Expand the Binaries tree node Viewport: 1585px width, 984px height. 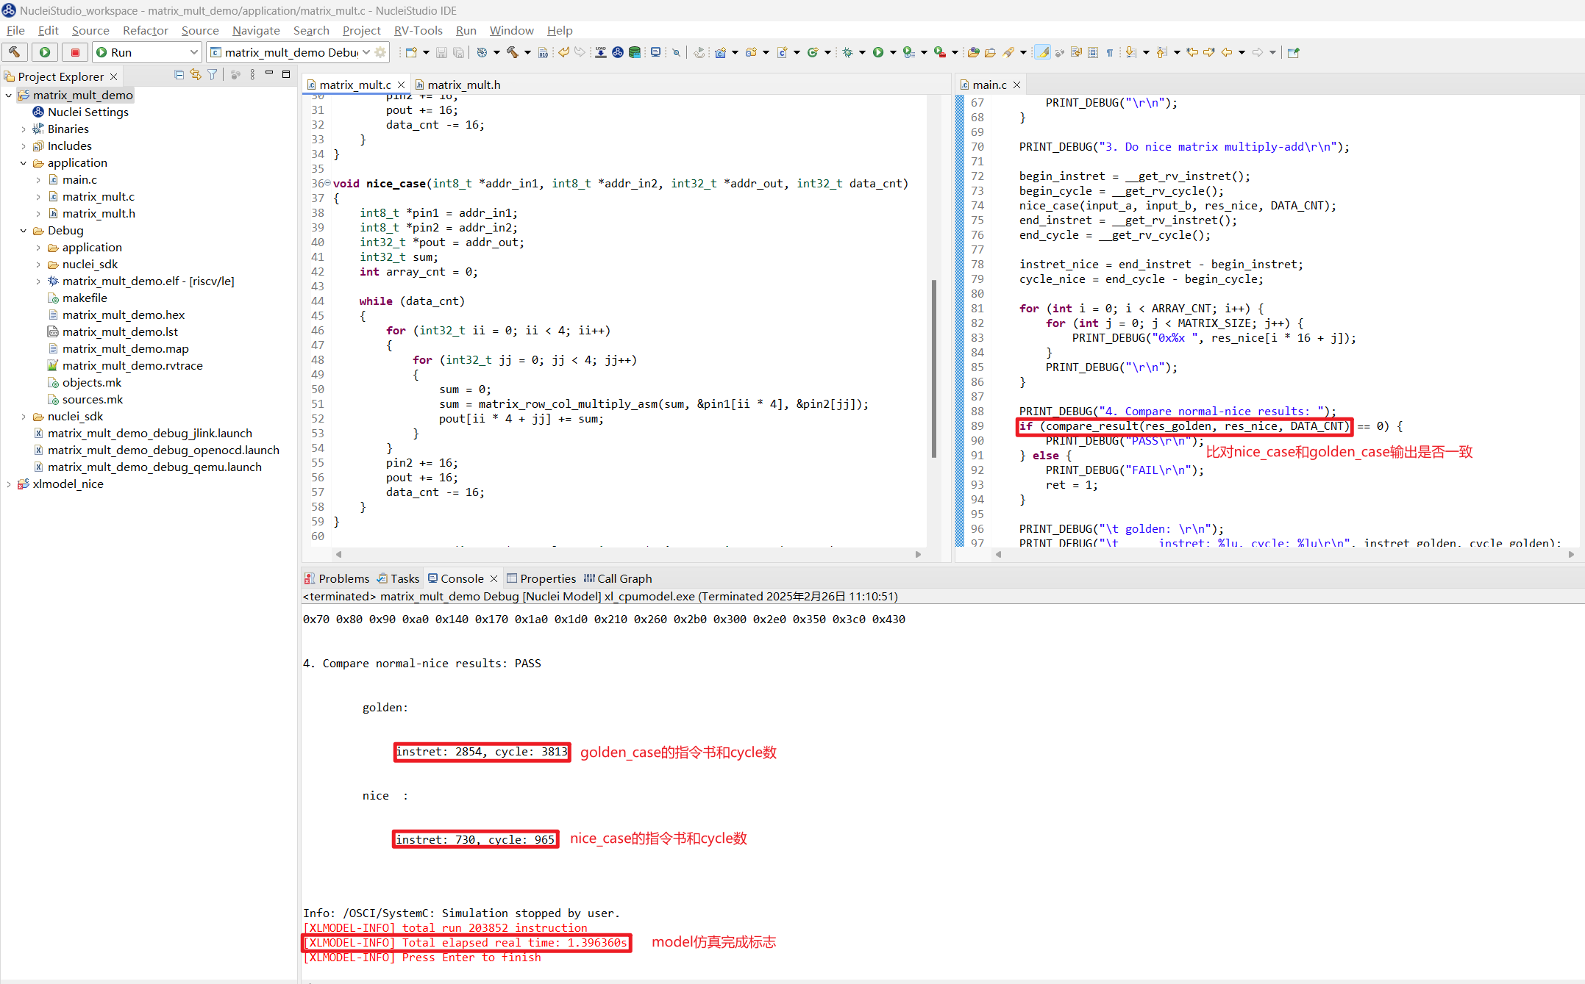(x=24, y=129)
